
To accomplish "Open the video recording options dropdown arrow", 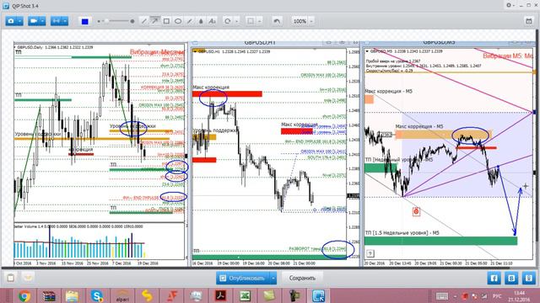I will point(42,21).
